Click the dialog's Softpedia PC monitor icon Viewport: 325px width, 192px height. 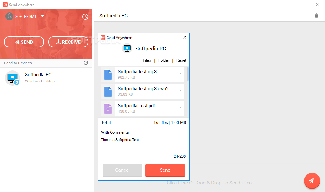coord(127,49)
